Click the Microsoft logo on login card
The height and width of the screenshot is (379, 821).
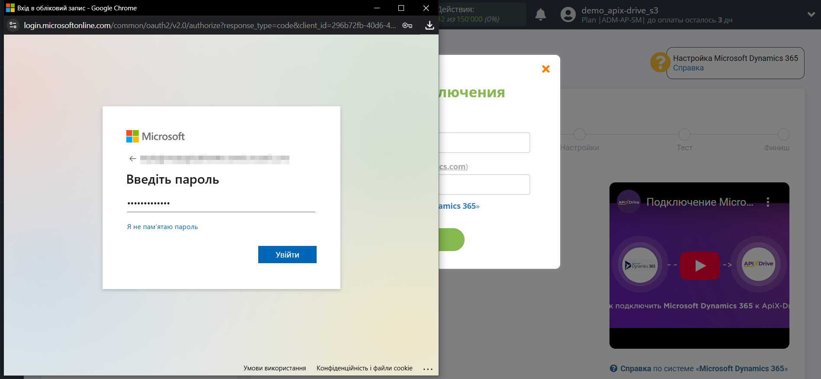pyautogui.click(x=155, y=136)
